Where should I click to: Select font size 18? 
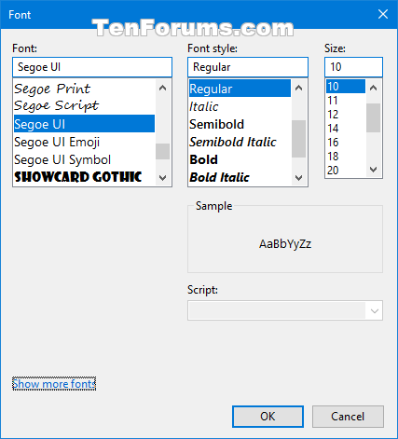coord(346,156)
